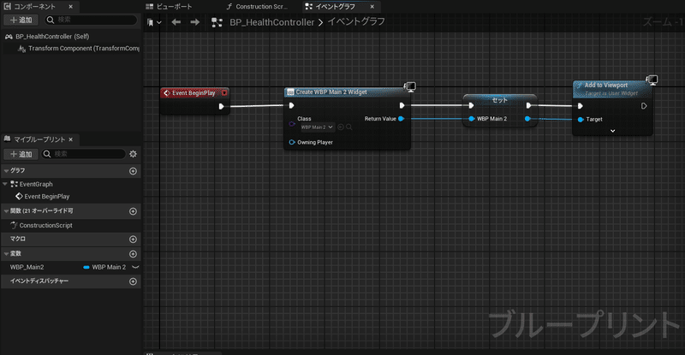Click WBP Main 2 input pin on セット
This screenshot has width=685, height=355.
coord(472,119)
